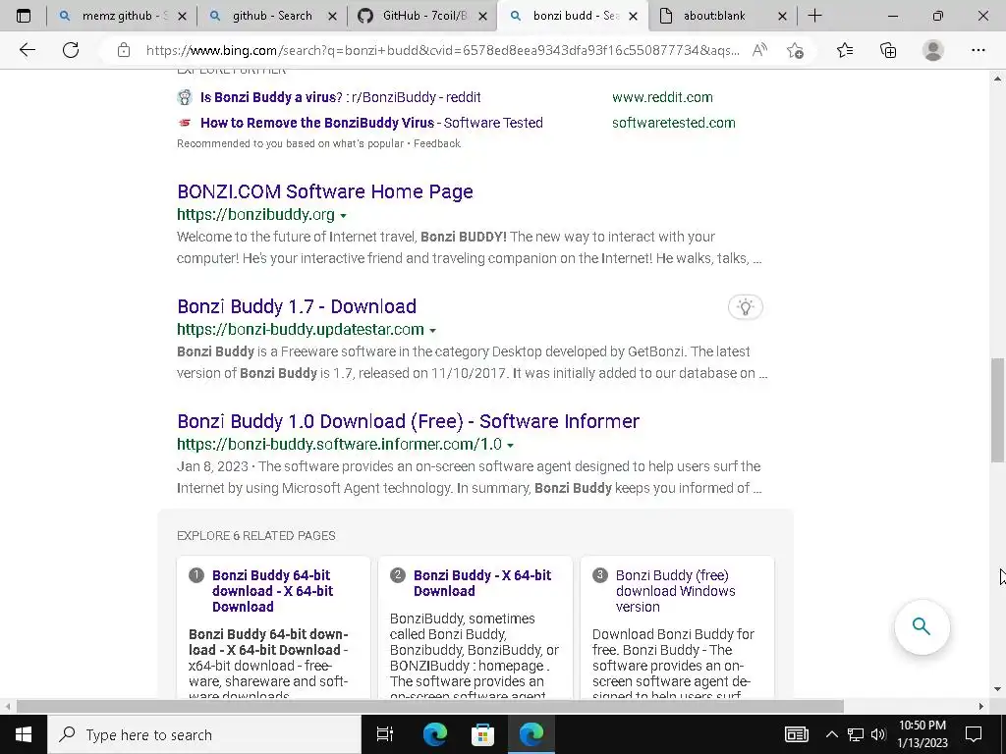Open the notification center icon
1006x754 pixels.
point(974,734)
